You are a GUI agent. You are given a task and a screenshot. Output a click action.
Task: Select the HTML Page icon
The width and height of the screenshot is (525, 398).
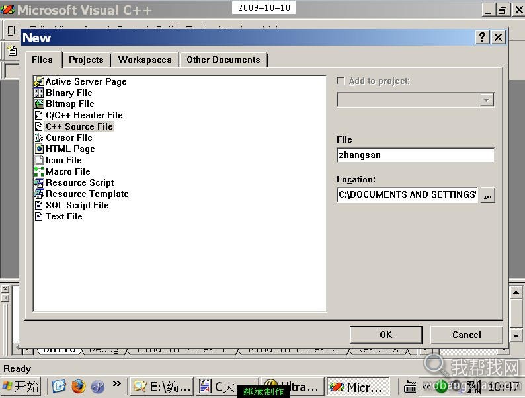pyautogui.click(x=39, y=149)
